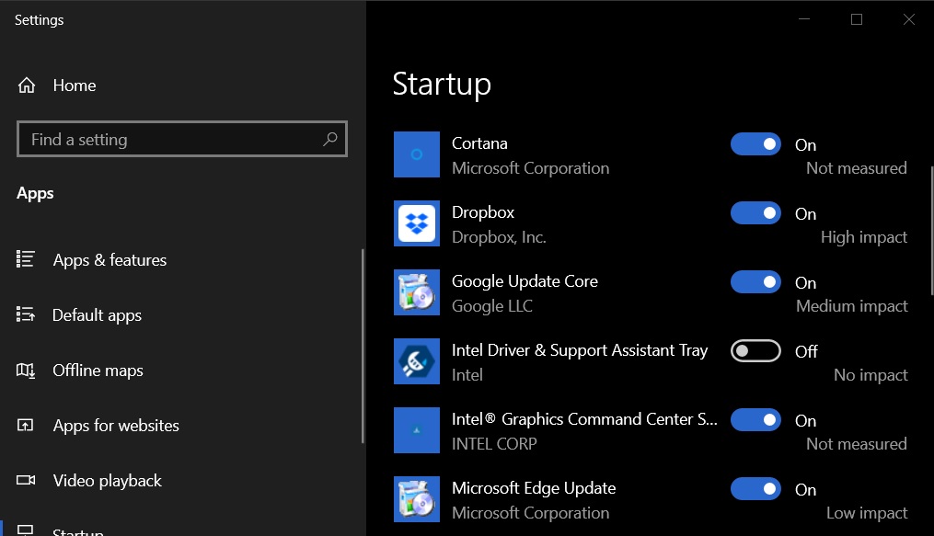
Task: Click the search magnifier icon
Action: [x=330, y=140]
